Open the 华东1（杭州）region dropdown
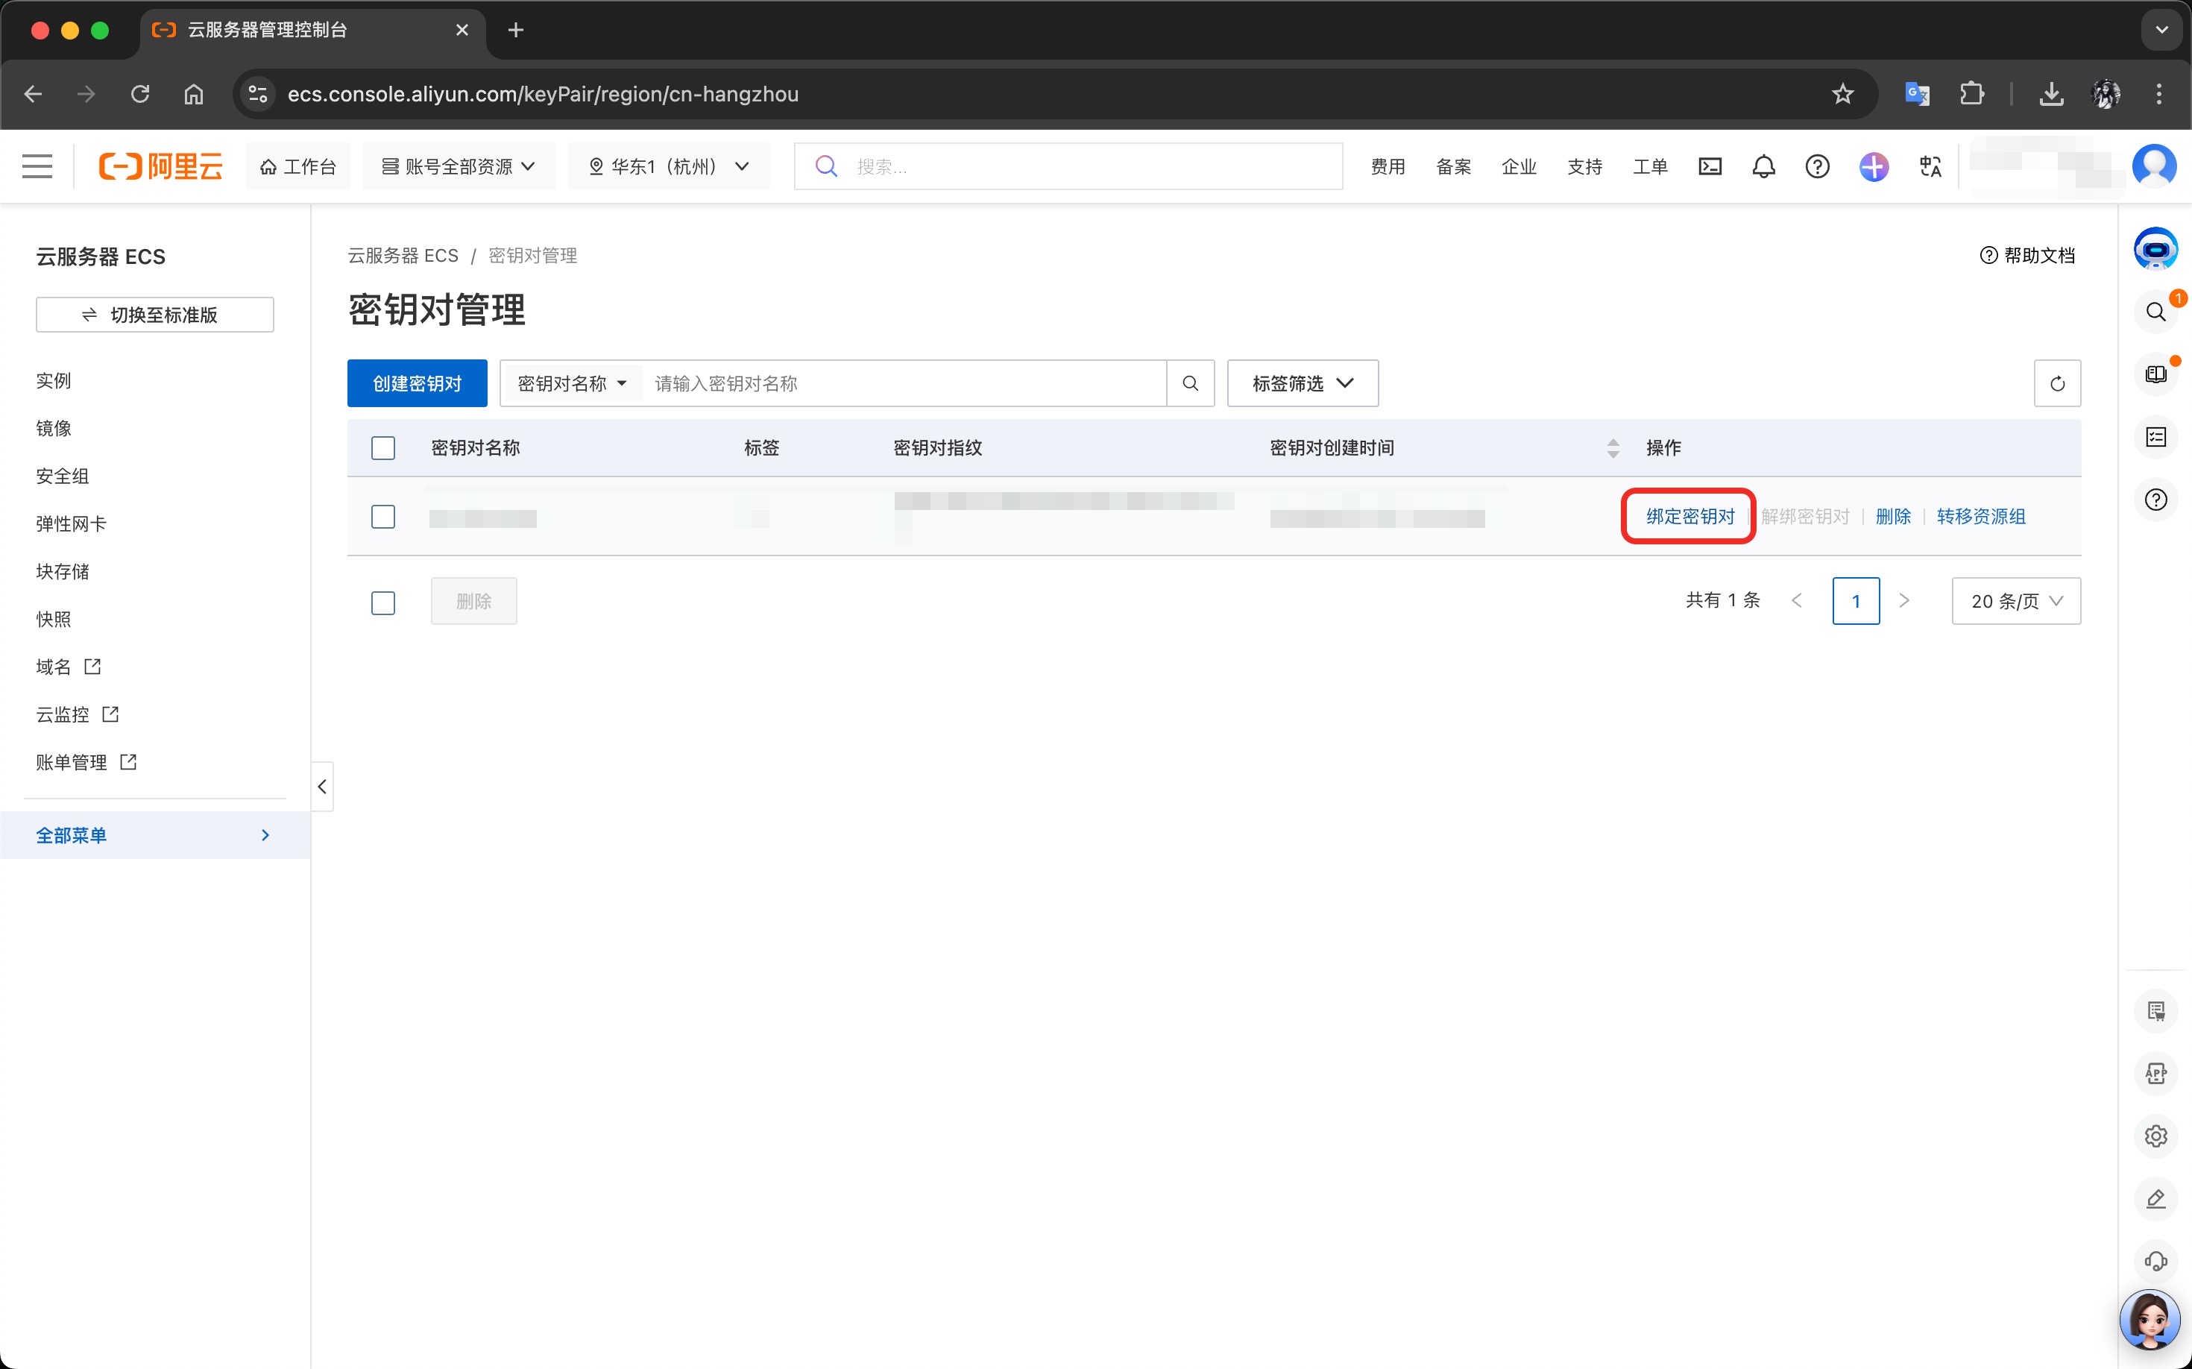The image size is (2192, 1369). pos(668,166)
